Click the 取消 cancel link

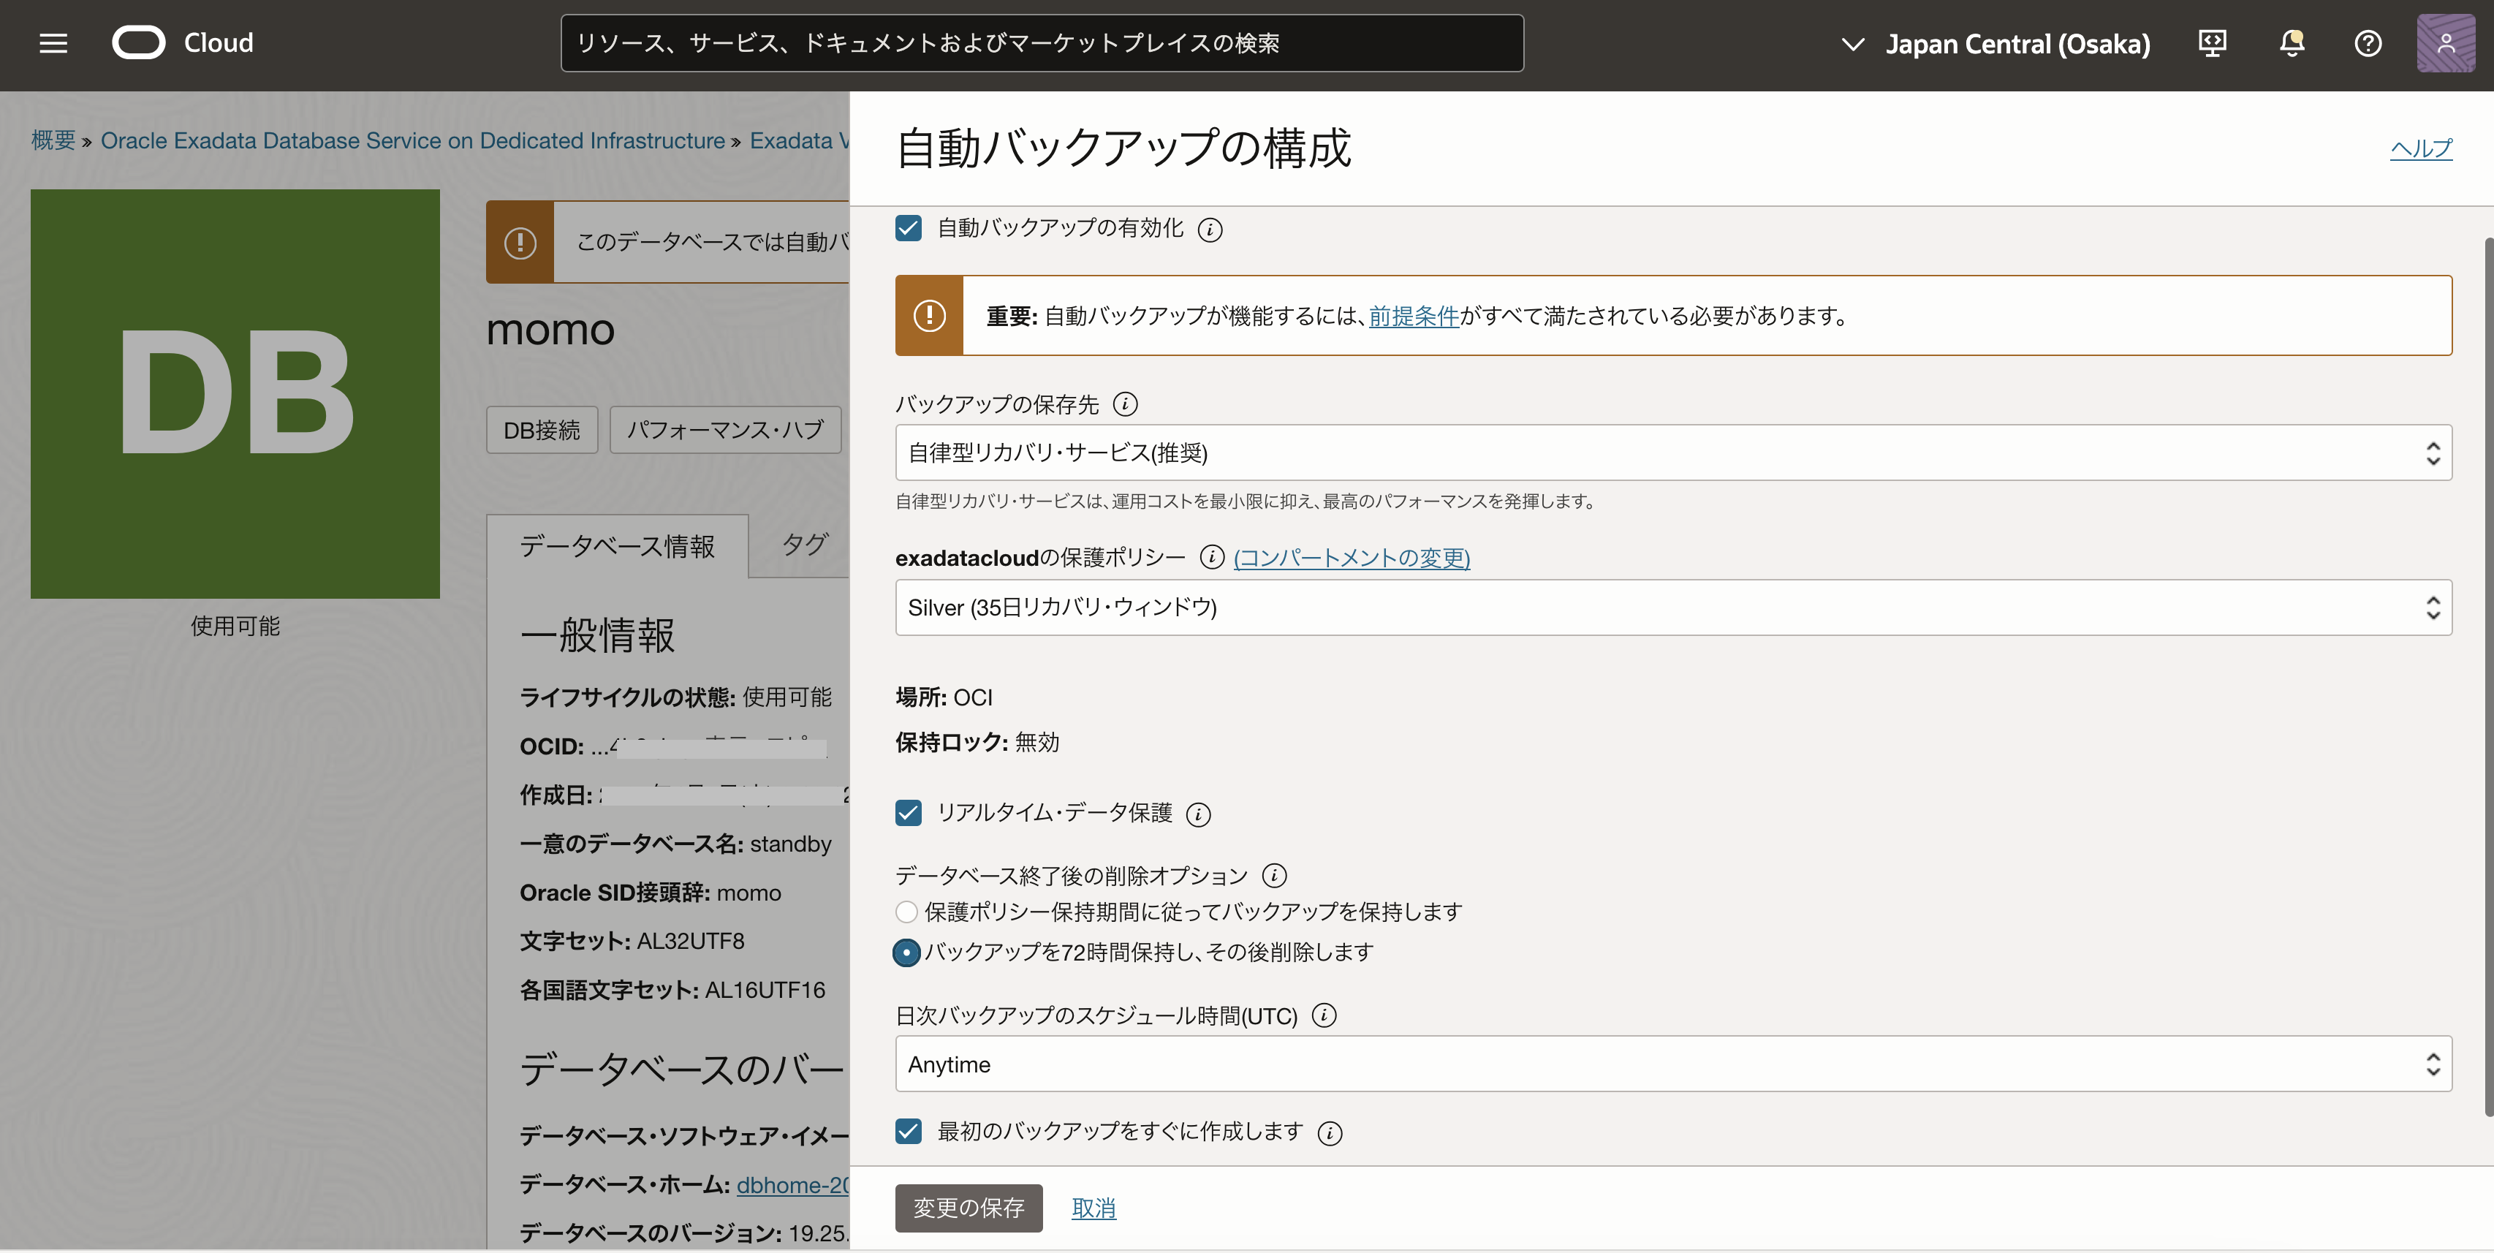pos(1093,1208)
